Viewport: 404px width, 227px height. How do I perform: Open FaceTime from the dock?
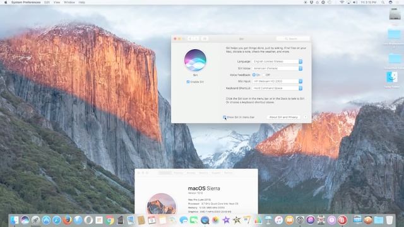click(x=194, y=220)
